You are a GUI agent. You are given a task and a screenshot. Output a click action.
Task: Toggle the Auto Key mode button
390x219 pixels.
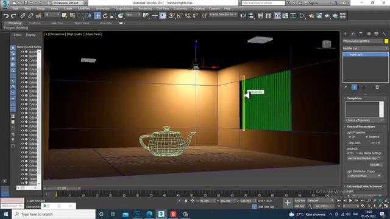(x=300, y=201)
